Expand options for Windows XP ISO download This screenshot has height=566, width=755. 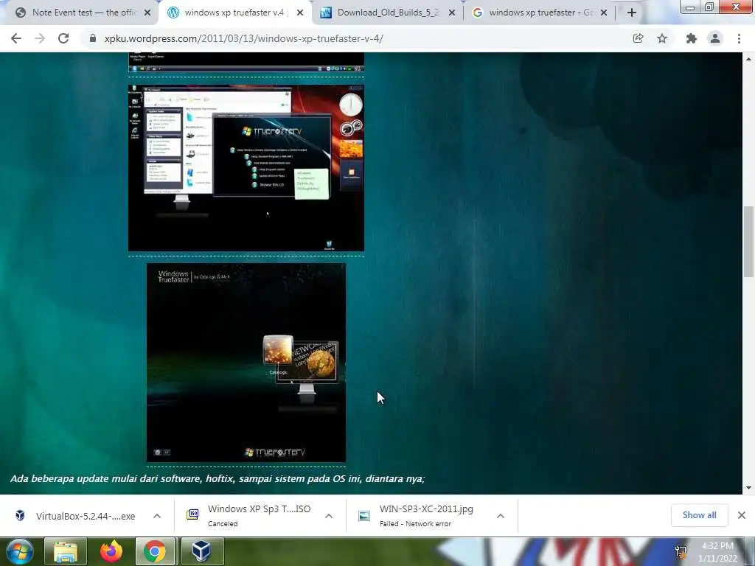point(329,516)
